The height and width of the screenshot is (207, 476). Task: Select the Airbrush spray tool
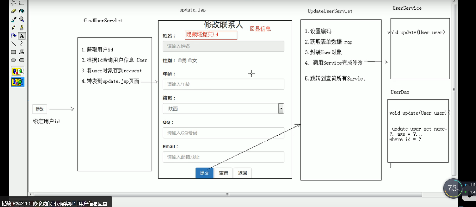14,36
